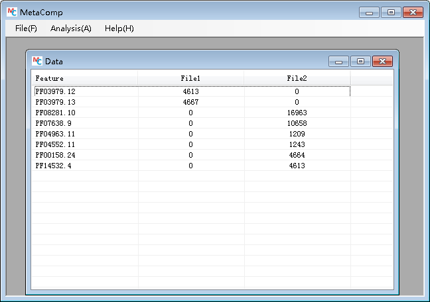Click the File2 column header
Viewport: 430px width, 302px height.
click(297, 79)
